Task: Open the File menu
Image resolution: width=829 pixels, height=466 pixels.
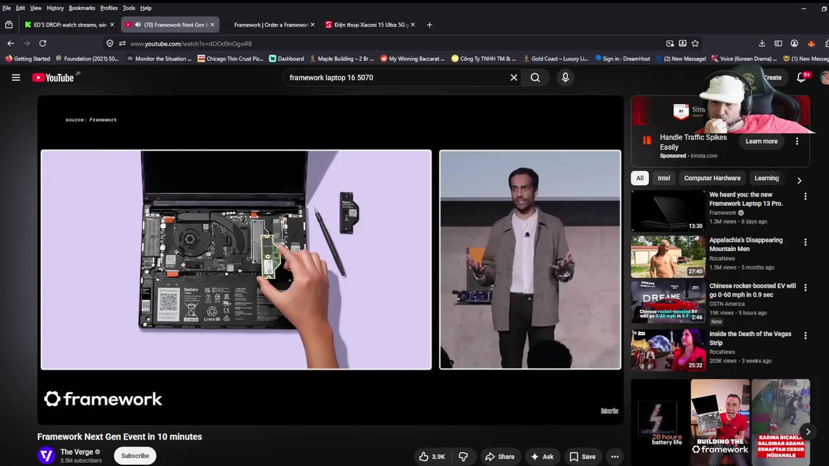Action: click(x=6, y=8)
